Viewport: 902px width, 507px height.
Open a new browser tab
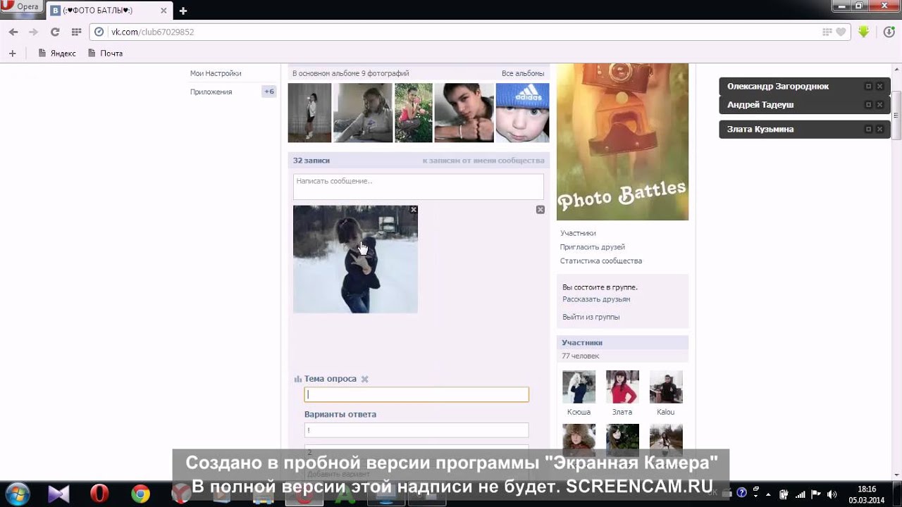(x=183, y=11)
